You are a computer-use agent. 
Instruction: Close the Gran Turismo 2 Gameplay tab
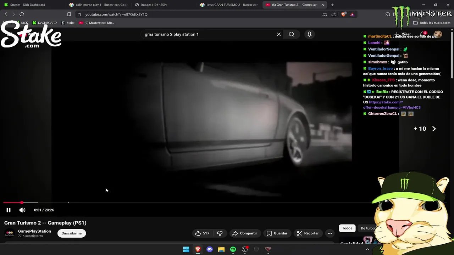(322, 5)
